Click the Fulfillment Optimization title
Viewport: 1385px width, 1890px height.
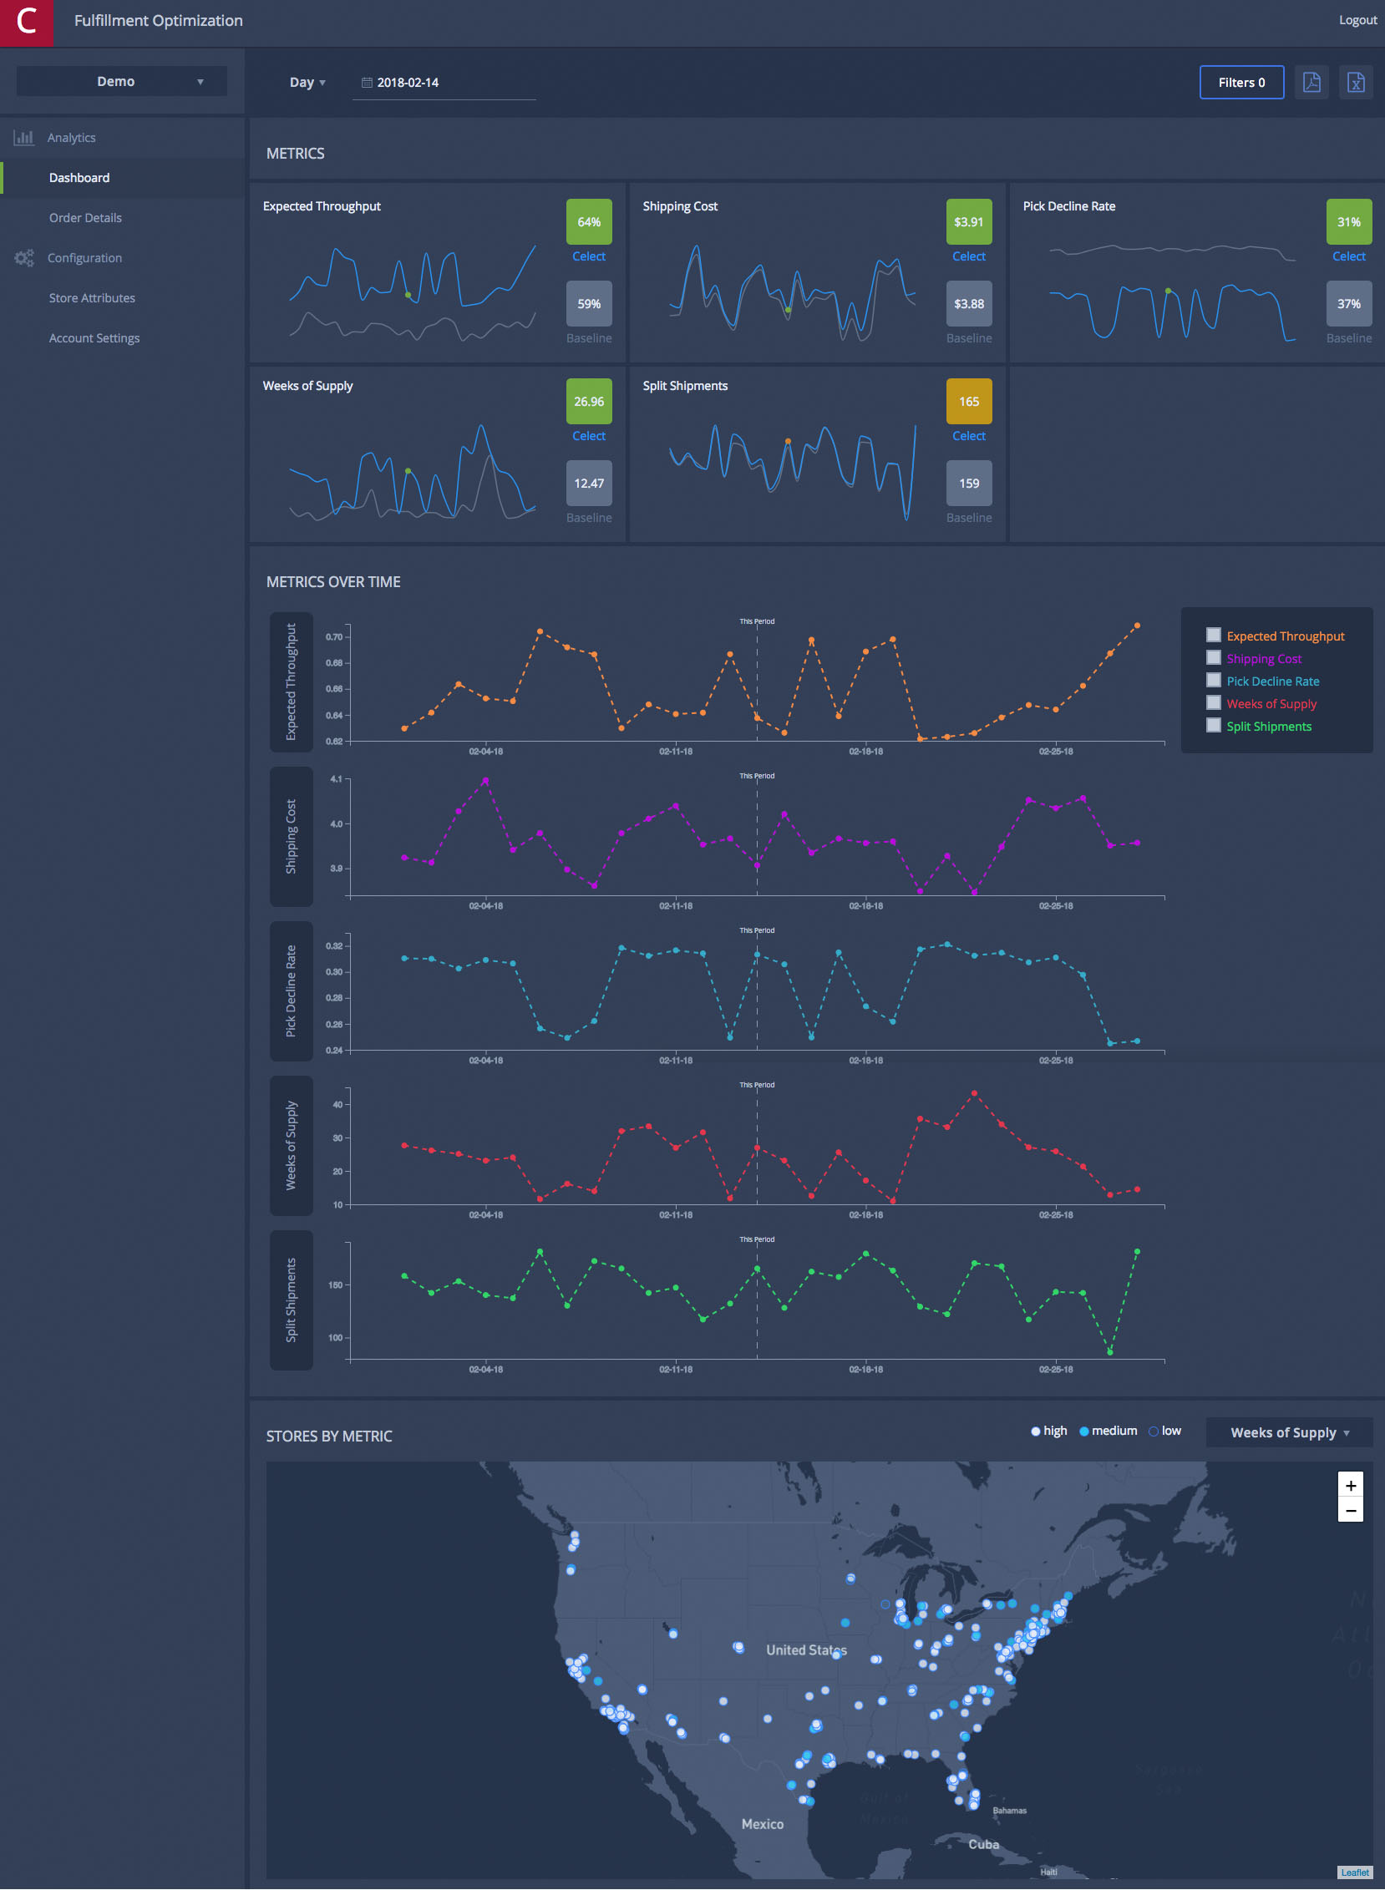click(x=159, y=20)
